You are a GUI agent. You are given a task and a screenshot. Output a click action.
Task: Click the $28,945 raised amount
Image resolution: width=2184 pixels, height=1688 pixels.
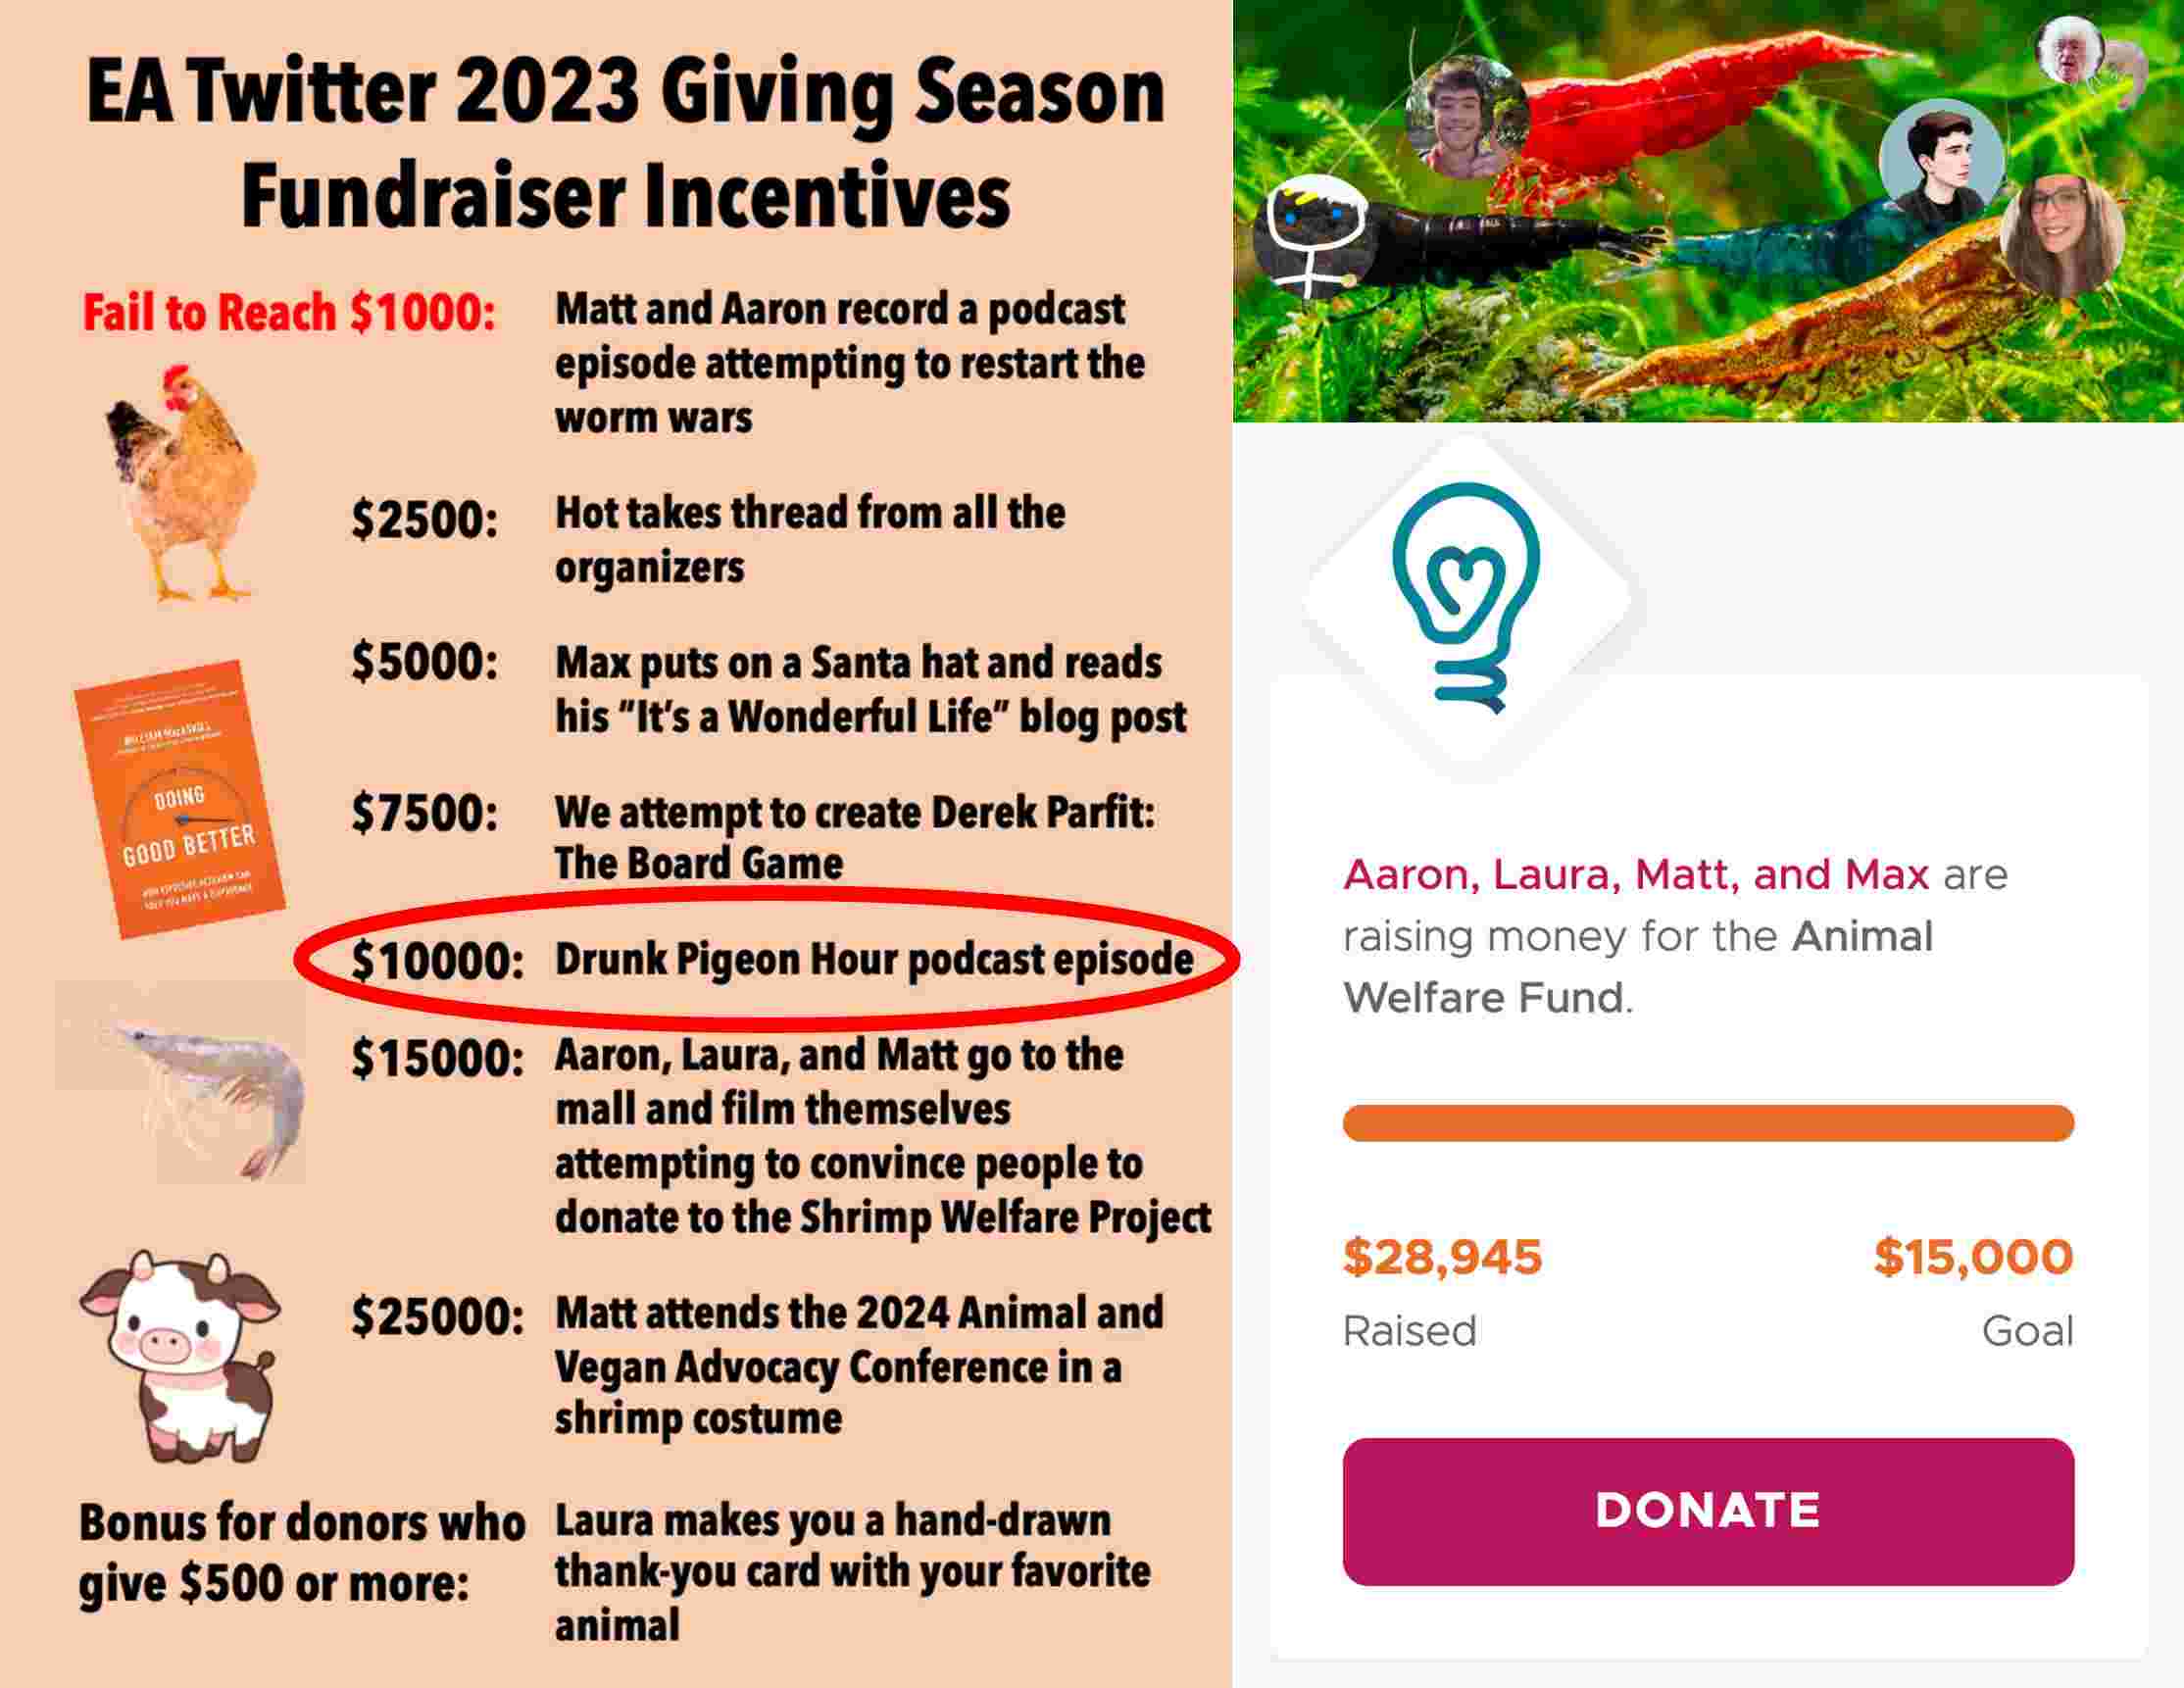(x=1442, y=1257)
